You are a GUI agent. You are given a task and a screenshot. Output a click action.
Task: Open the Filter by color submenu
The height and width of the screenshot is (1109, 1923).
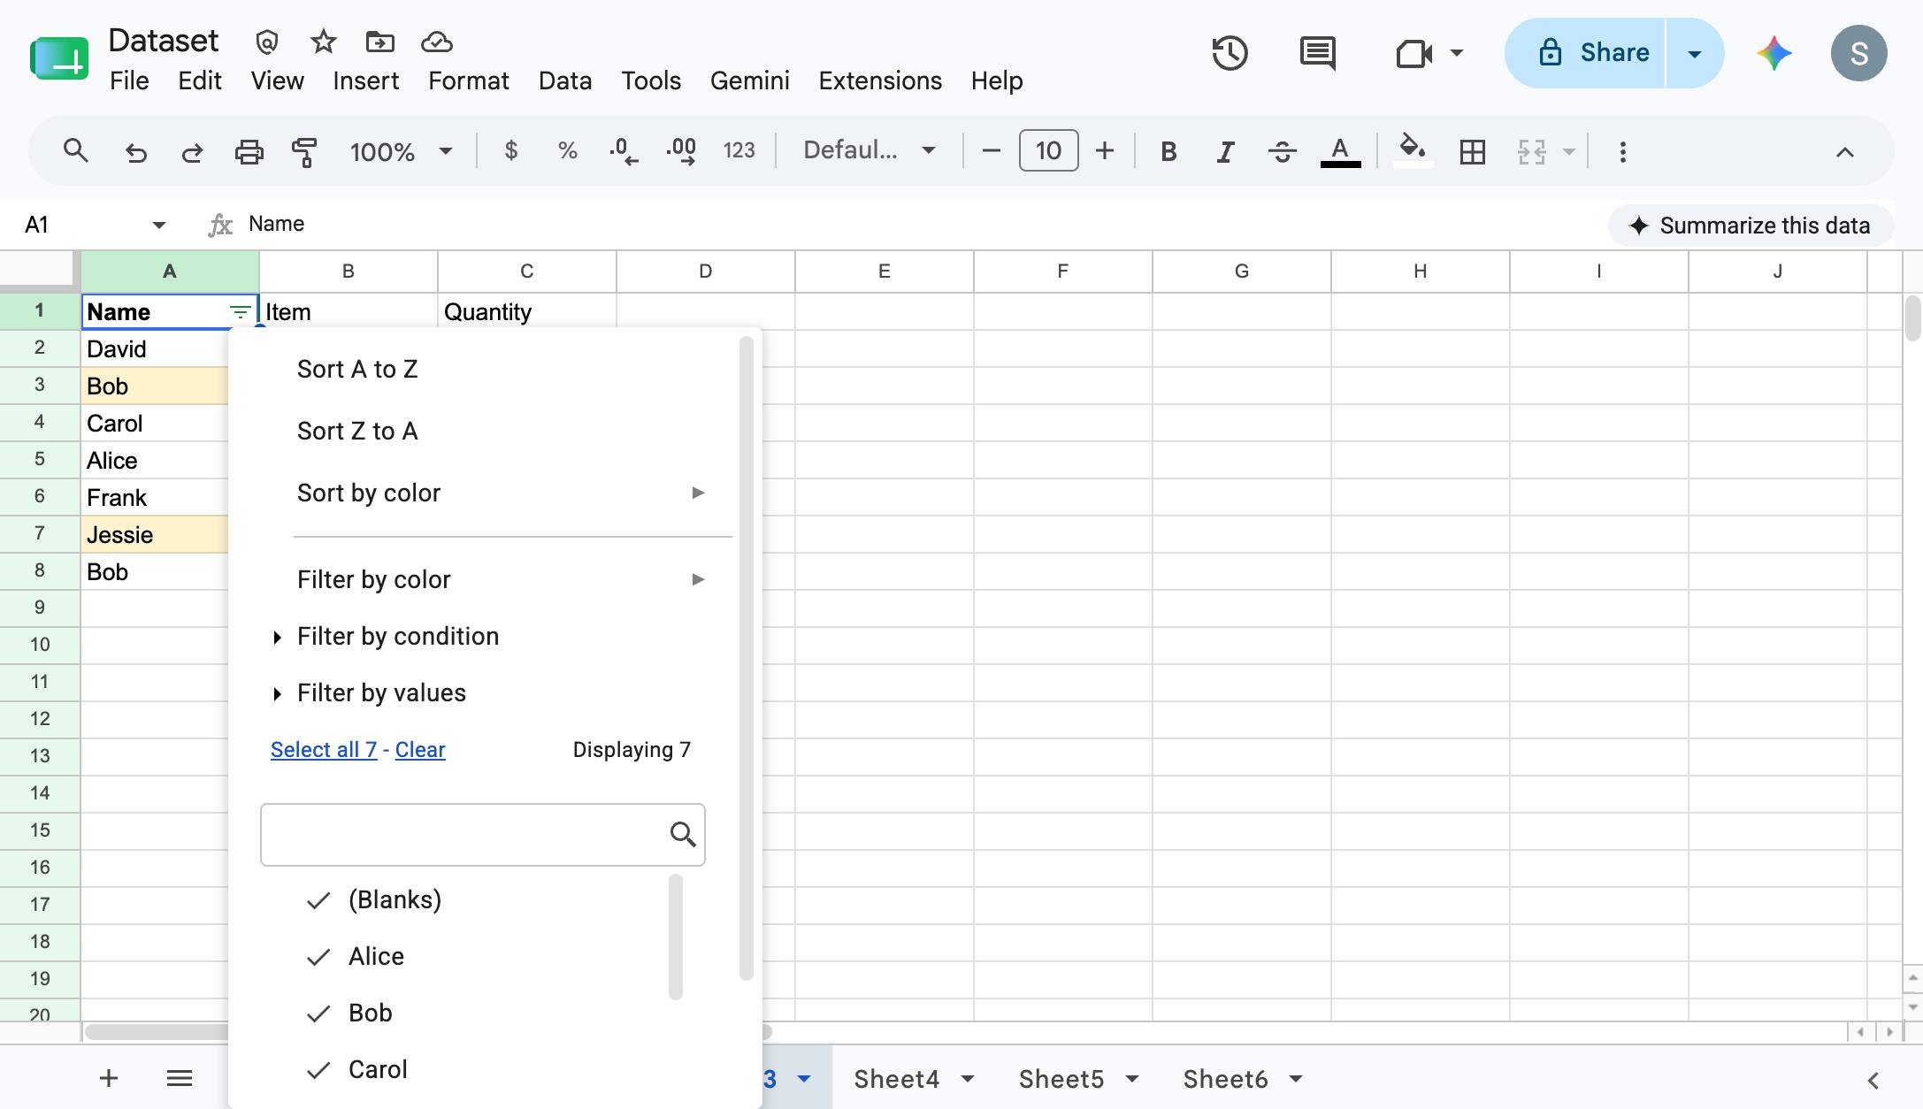pyautogui.click(x=502, y=579)
